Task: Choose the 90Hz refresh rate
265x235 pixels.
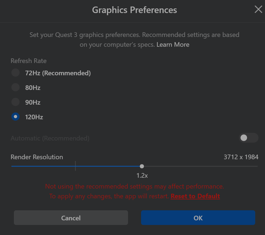Action: pos(15,102)
